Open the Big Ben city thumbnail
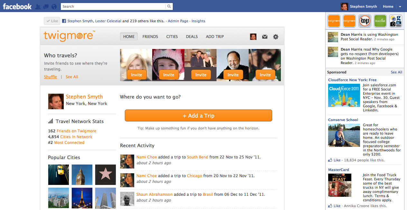The width and height of the screenshot is (407, 210). point(82,175)
